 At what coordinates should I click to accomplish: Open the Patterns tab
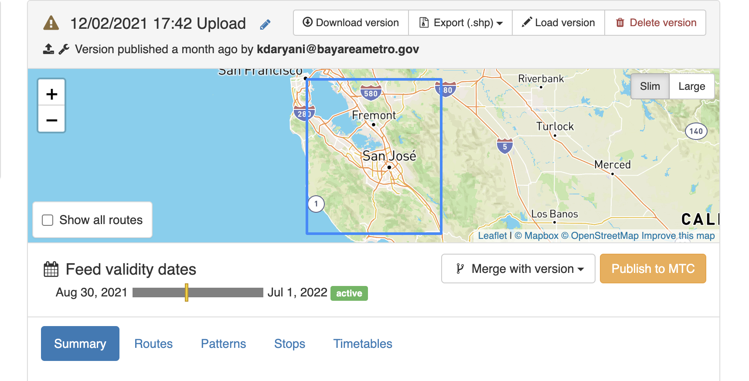(x=224, y=344)
